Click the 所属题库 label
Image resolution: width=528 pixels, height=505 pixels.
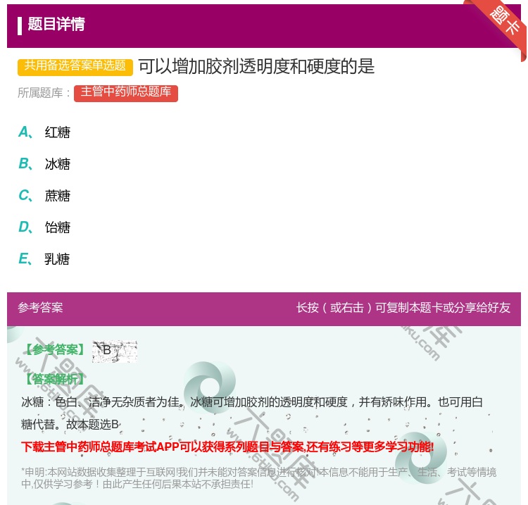pyautogui.click(x=44, y=93)
